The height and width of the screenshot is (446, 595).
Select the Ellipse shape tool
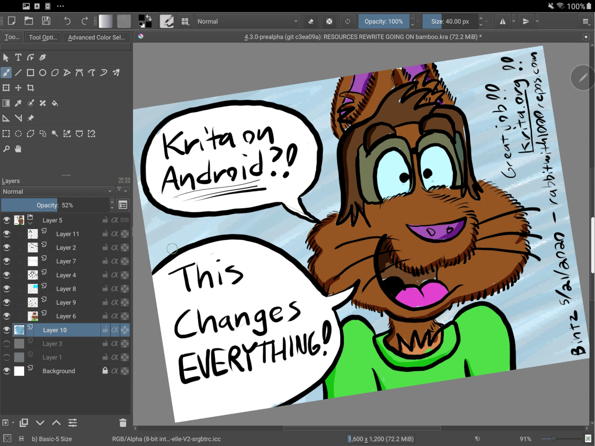(42, 72)
